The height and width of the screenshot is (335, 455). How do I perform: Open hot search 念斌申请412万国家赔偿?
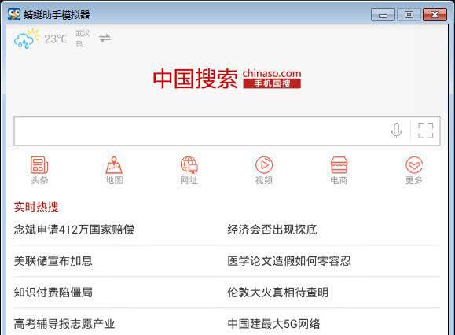point(74,230)
